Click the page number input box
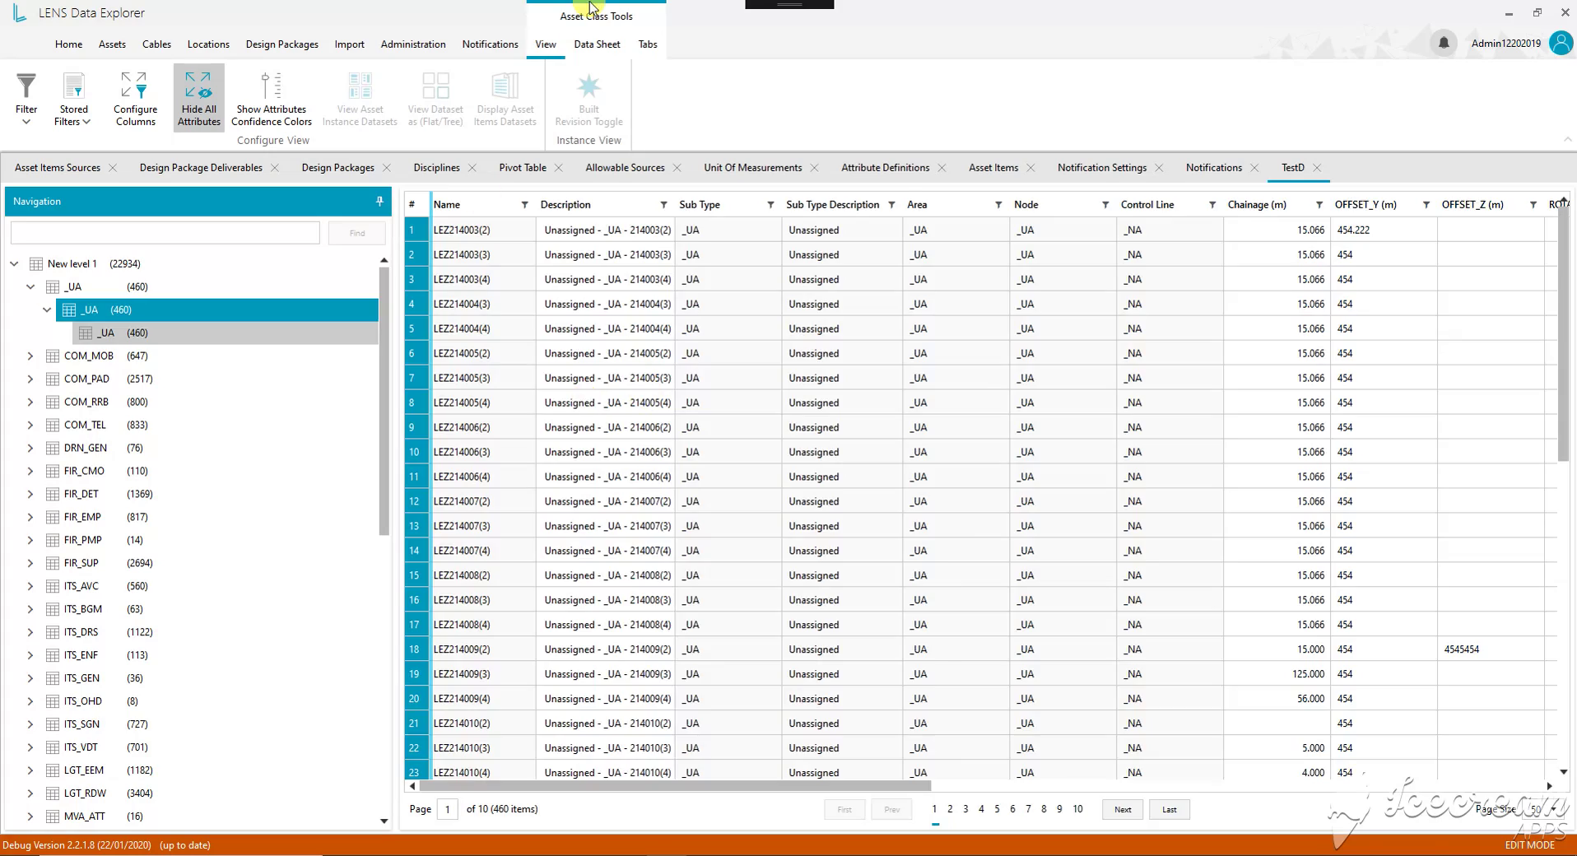1577x856 pixels. click(448, 810)
